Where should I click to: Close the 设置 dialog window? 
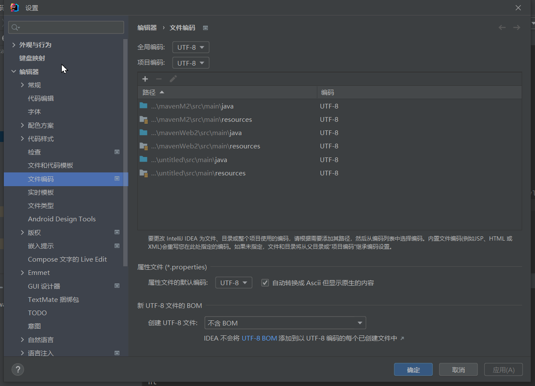click(518, 8)
